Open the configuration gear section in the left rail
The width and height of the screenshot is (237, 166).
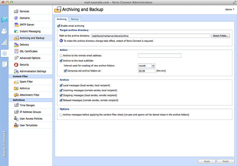point(4,53)
